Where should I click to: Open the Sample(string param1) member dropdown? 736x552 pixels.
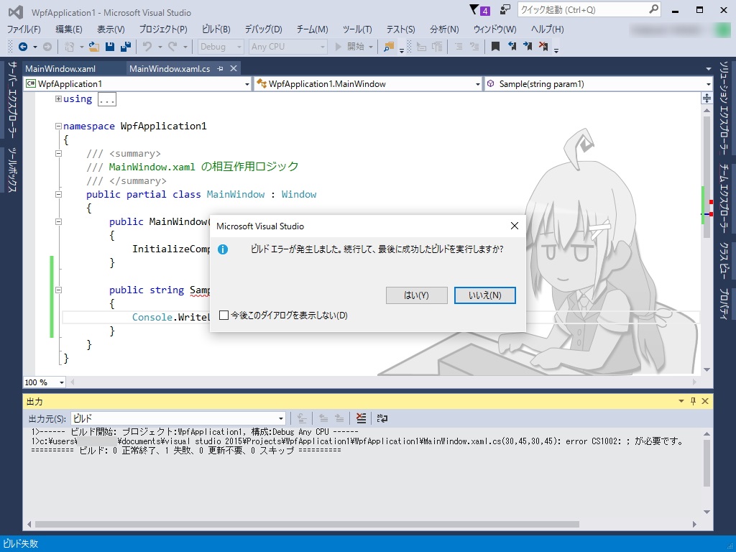coord(599,84)
